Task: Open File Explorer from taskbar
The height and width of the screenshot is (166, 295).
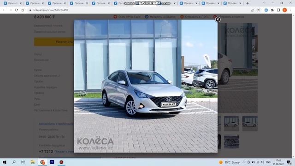Action: tap(33, 162)
